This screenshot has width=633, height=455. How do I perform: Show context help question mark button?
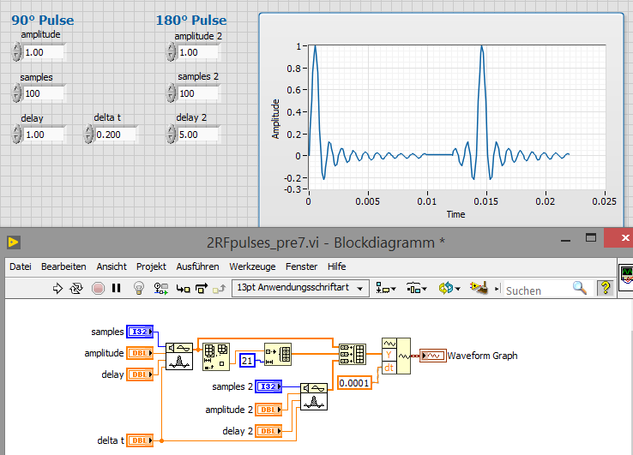(x=606, y=288)
